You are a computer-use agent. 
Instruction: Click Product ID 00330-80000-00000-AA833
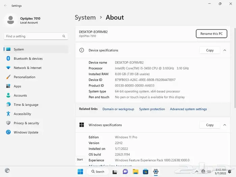pyautogui.click(x=135, y=86)
